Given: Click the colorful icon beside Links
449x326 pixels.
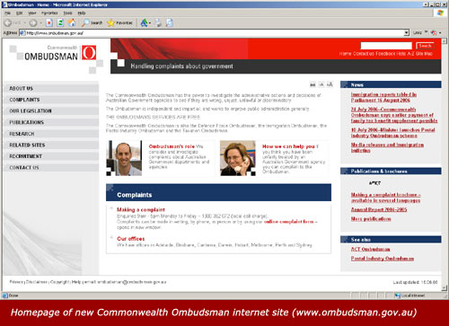Looking at the screenshot, I should (x=433, y=33).
